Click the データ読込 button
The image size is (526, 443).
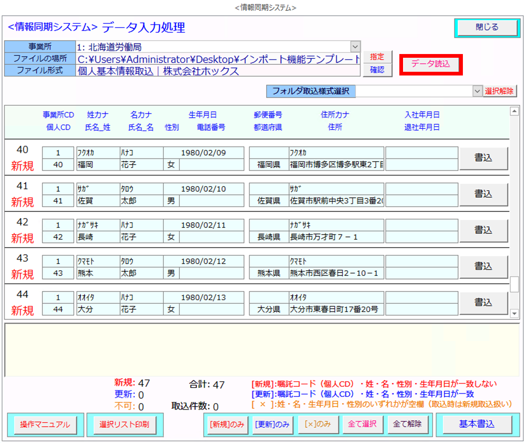[x=430, y=64]
